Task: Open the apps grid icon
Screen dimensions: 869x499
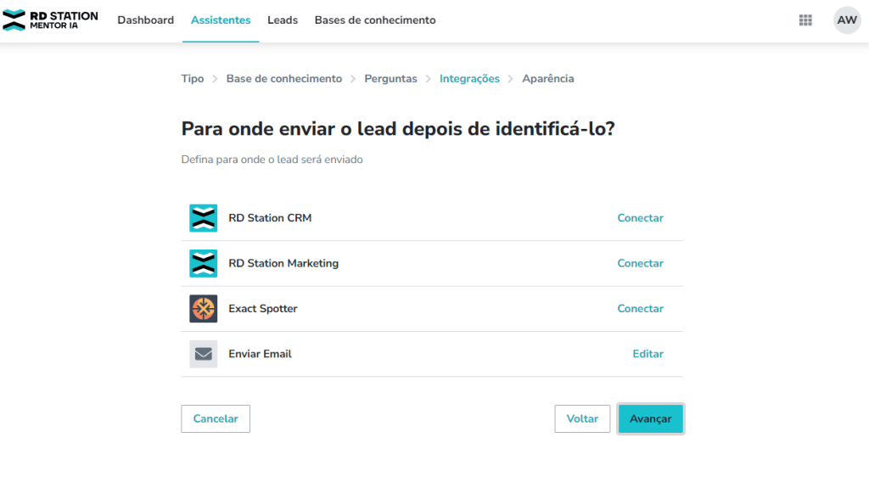Action: click(x=805, y=20)
